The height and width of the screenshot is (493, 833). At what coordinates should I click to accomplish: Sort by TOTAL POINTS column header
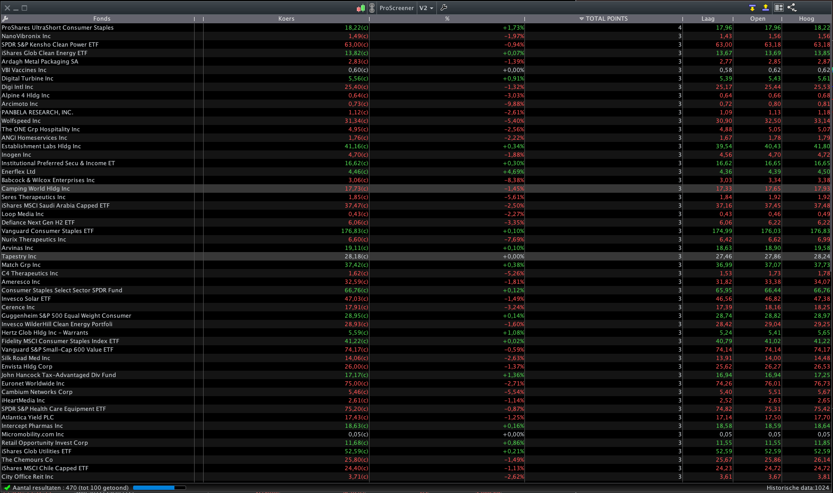point(603,19)
